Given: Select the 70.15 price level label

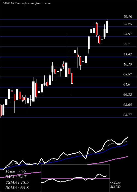Looking at the screenshot, I should pyautogui.click(x=128, y=64).
